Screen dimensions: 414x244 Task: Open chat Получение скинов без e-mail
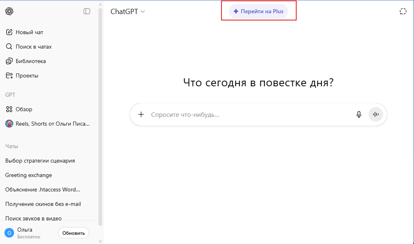coord(43,204)
